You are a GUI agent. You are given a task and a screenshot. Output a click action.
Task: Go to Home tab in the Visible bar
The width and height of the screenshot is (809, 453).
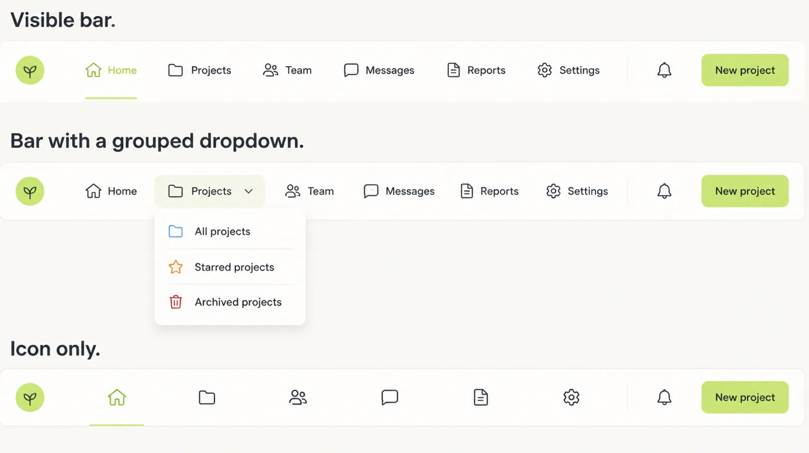(x=111, y=70)
